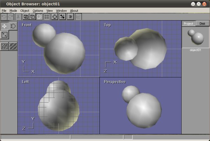Click the Undo arrow icon
This screenshot has width=210, height=141.
pos(4,16)
